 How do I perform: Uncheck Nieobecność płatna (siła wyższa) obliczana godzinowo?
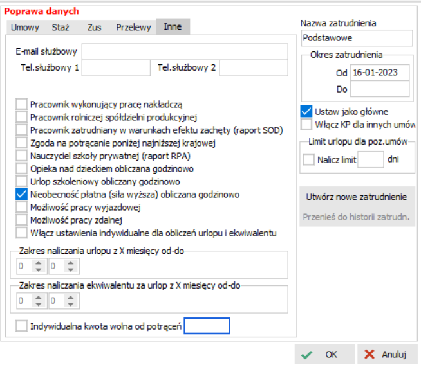(22, 194)
